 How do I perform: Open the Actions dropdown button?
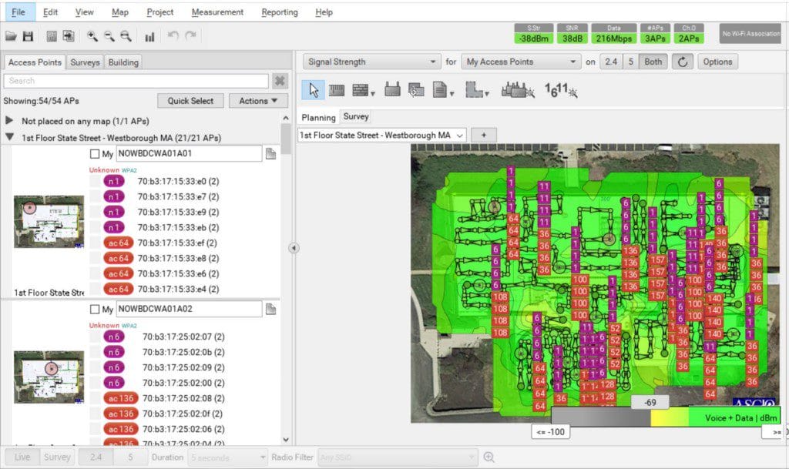coord(258,101)
